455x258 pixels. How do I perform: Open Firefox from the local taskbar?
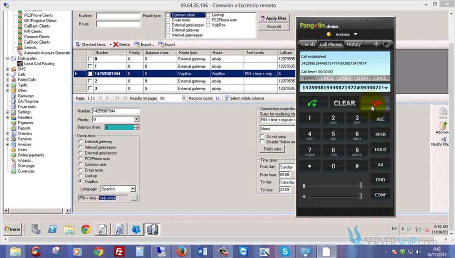(181, 251)
